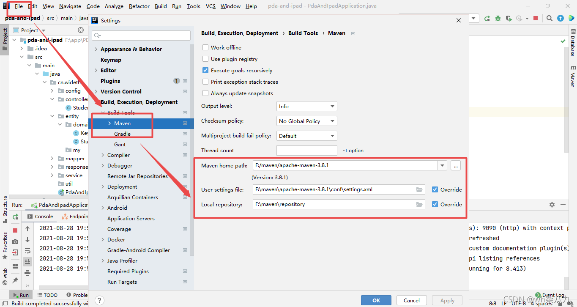Click the Thread count input field
Viewport: 577px width, 307px height.
point(306,151)
